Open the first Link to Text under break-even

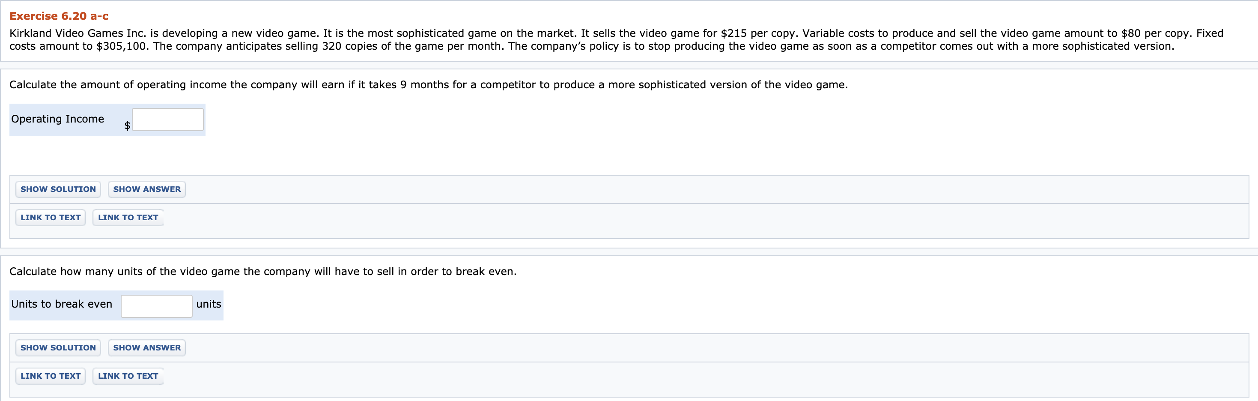tap(50, 376)
